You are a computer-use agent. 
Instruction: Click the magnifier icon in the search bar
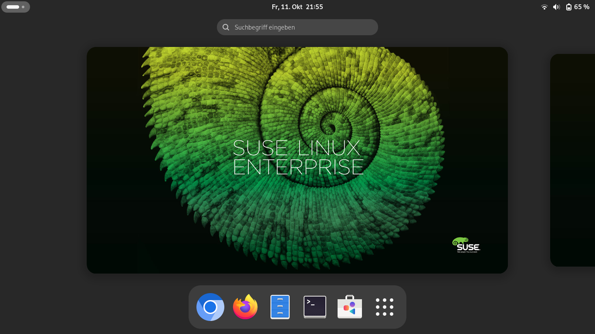coord(226,27)
